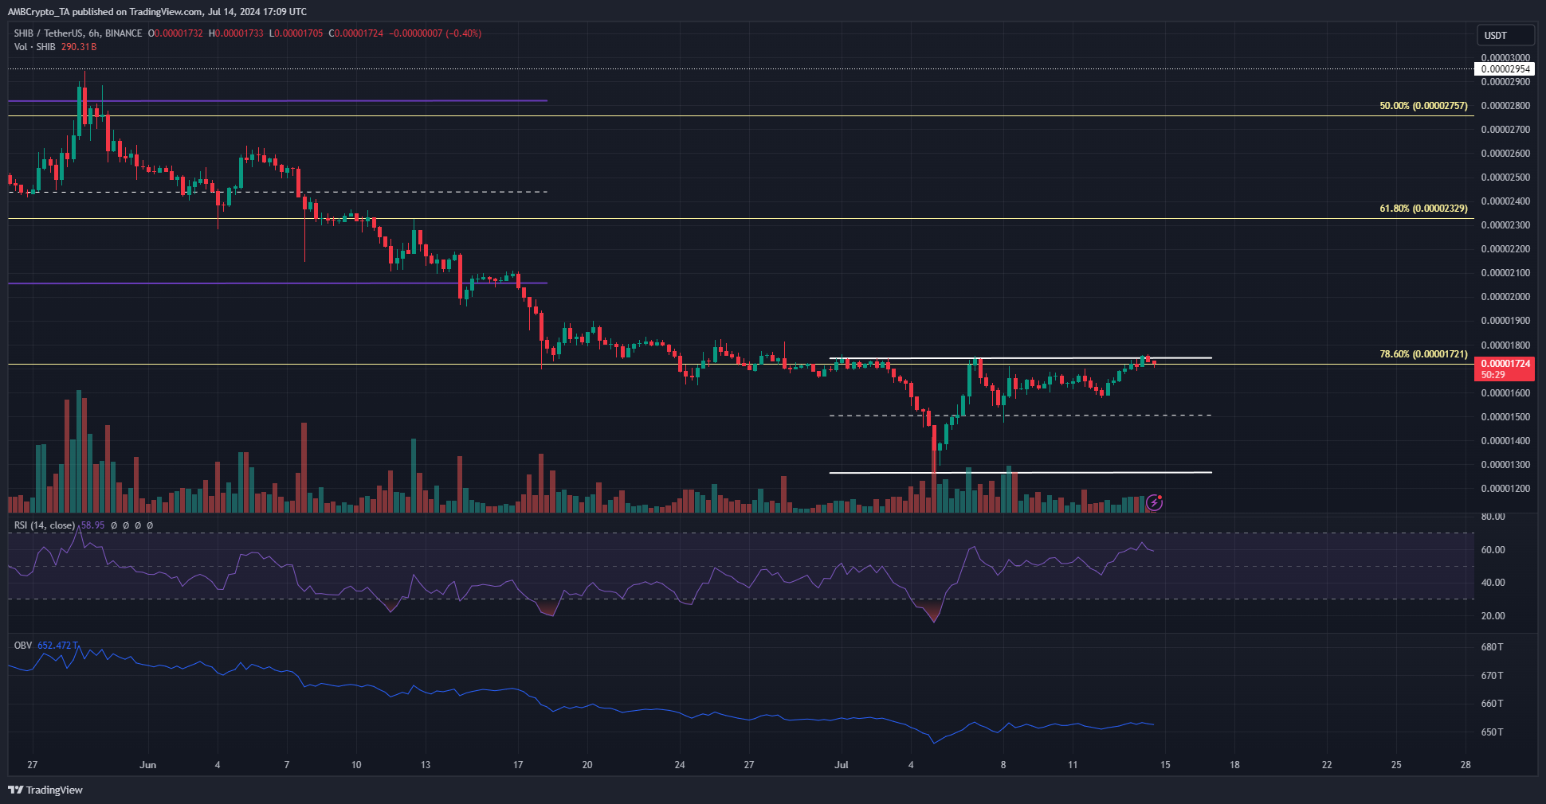Click the 0.00002000 price axis label

tap(1505, 297)
